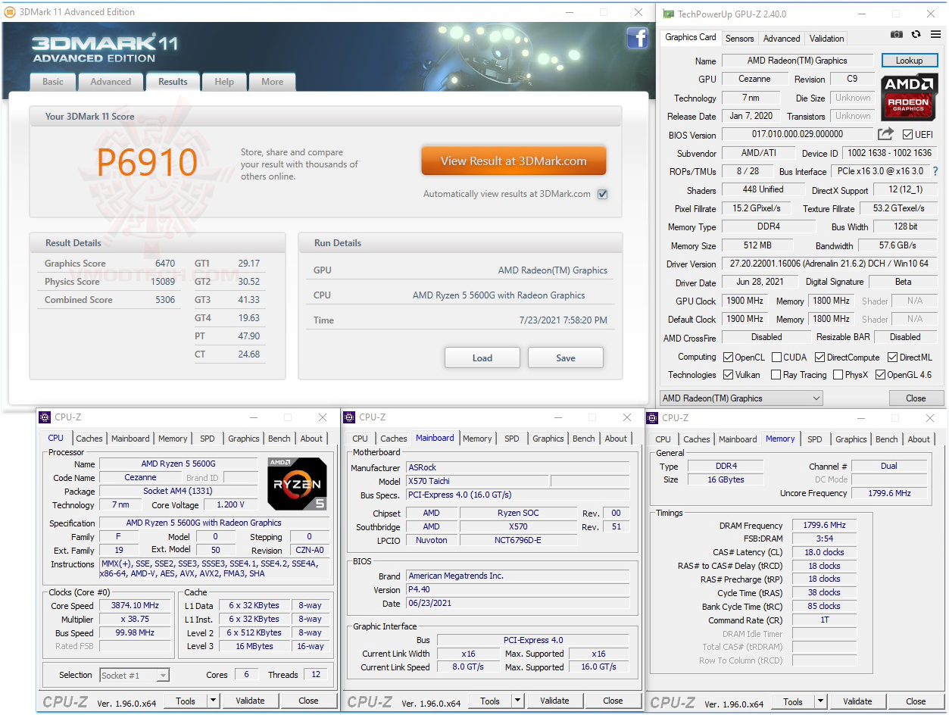Take a GPU-Z screenshot with camera icon

[897, 35]
